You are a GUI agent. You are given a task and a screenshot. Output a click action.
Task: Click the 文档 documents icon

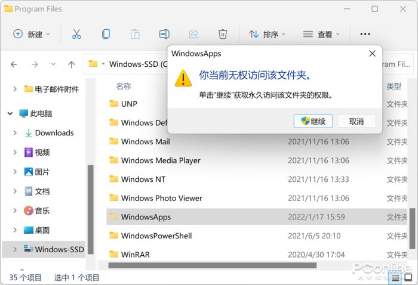click(28, 191)
